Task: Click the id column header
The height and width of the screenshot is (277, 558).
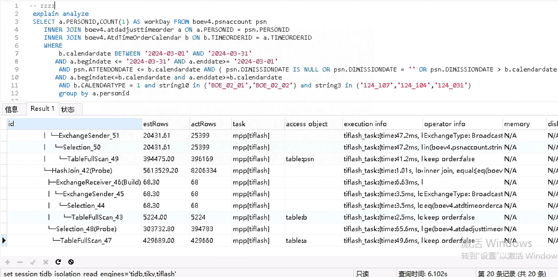Action: [74, 124]
